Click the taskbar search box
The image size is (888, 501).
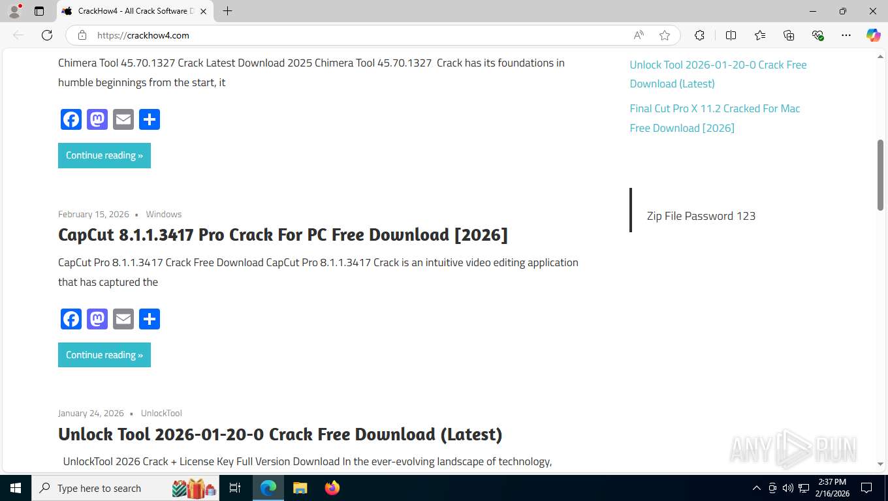[126, 488]
